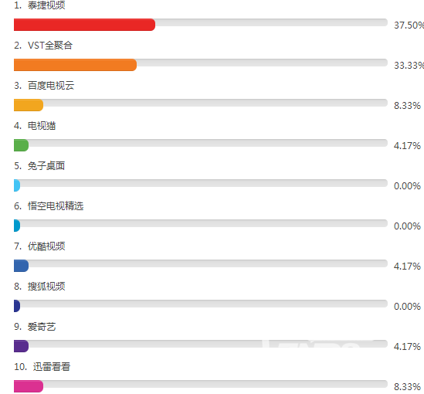This screenshot has width=424, height=394.
Task: Select the 迅雷看看 label
Action: [52, 367]
